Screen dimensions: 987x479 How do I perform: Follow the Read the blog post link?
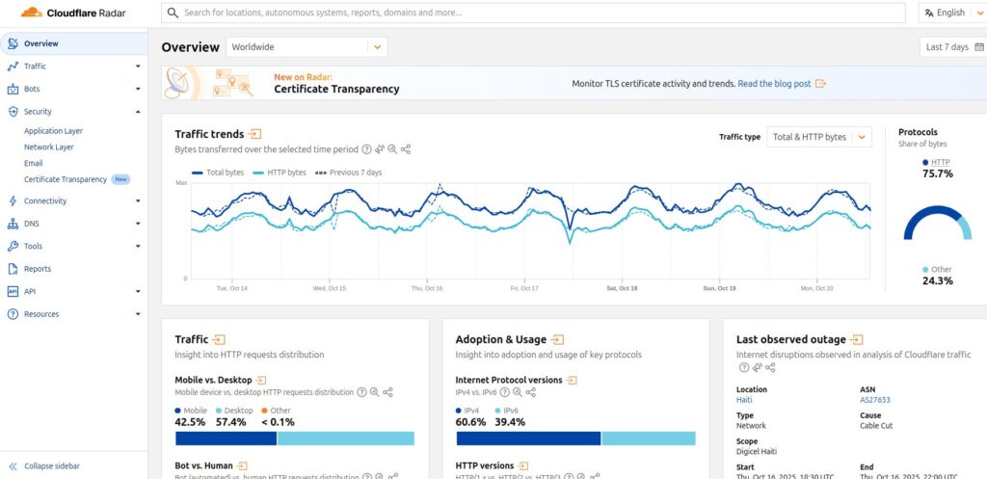[774, 83]
